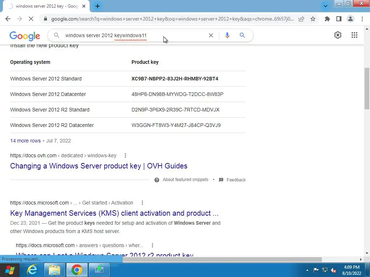
Task: Bookmark this page with the star
Action: [x=313, y=19]
